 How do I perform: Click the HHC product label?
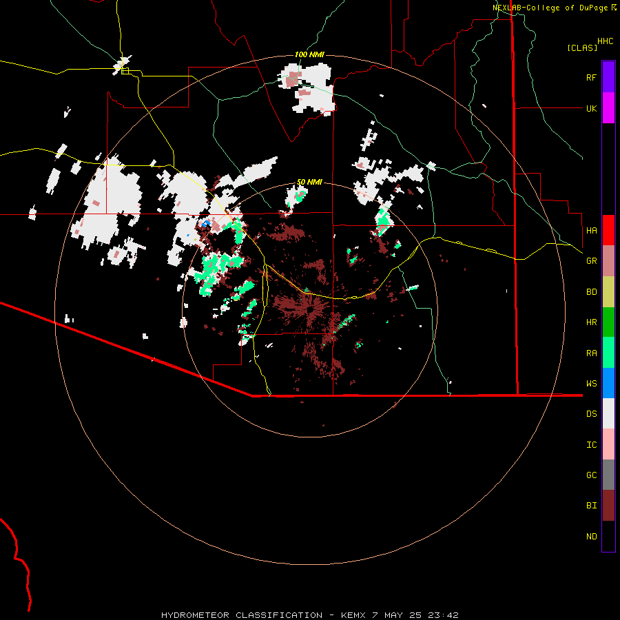click(606, 41)
